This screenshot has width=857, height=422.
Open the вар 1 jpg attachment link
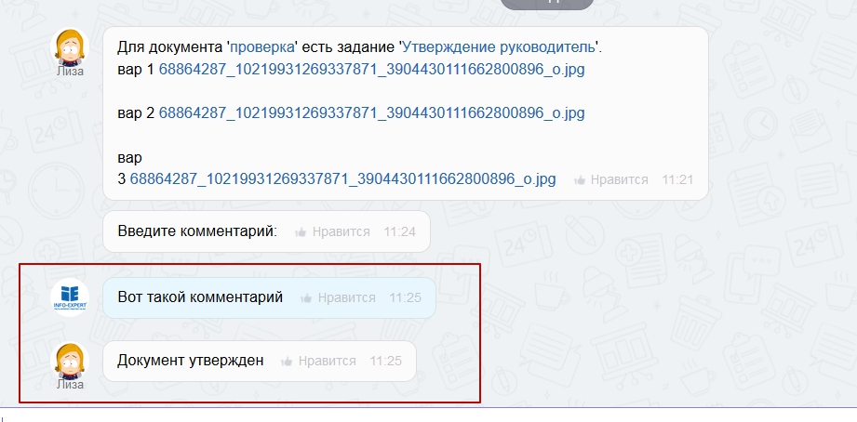(x=371, y=70)
